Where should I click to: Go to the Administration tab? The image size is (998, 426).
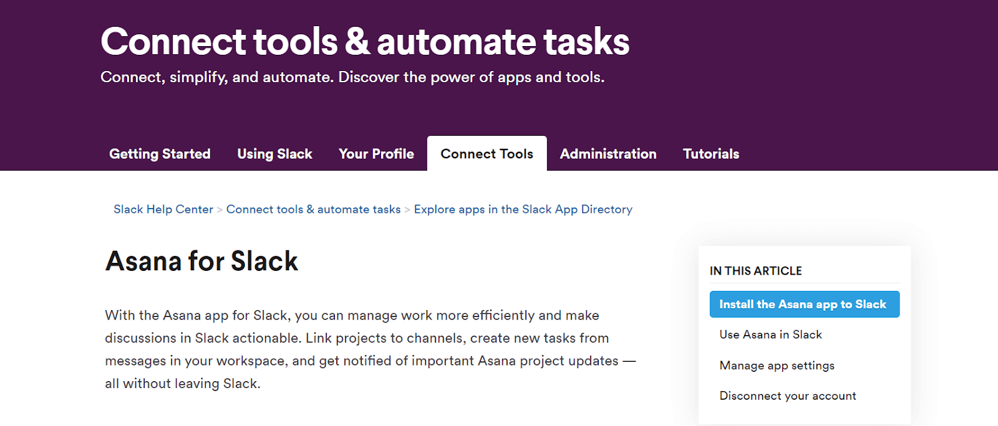tap(608, 154)
